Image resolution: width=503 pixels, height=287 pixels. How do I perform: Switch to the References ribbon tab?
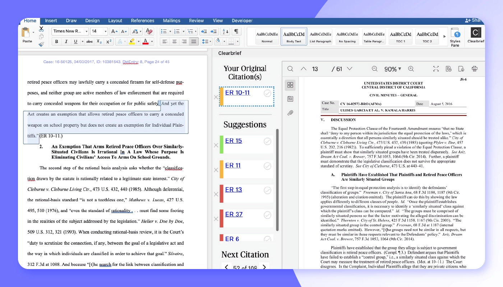pyautogui.click(x=143, y=21)
